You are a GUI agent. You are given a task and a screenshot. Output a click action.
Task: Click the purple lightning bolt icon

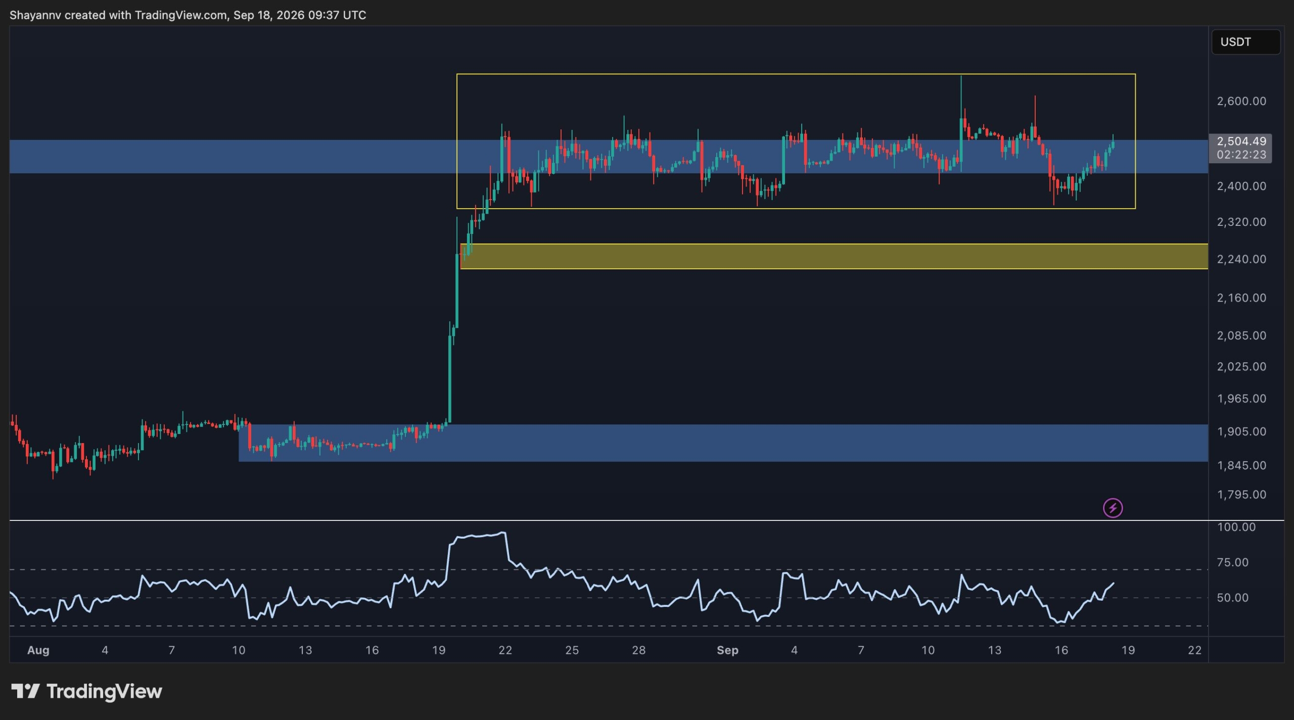pyautogui.click(x=1113, y=508)
